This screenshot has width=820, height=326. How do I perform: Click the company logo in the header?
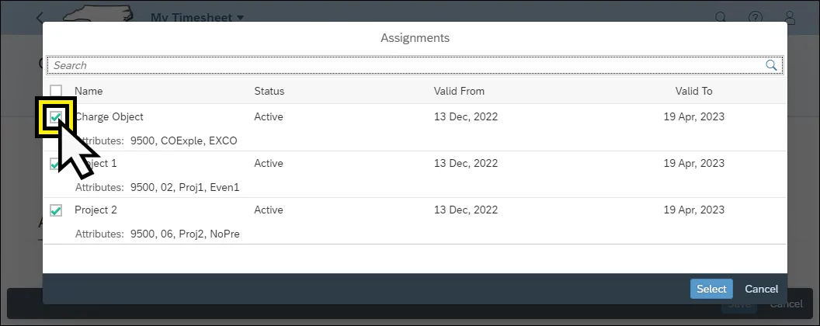tap(97, 16)
